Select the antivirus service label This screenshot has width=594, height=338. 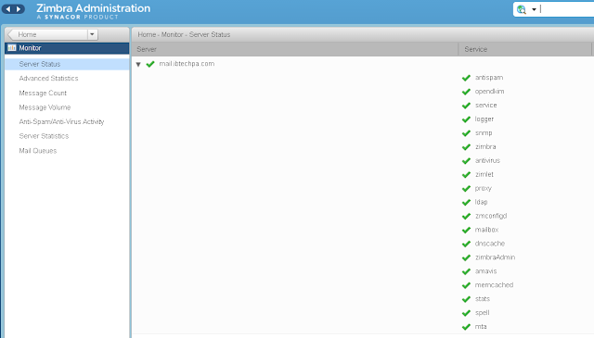click(487, 161)
